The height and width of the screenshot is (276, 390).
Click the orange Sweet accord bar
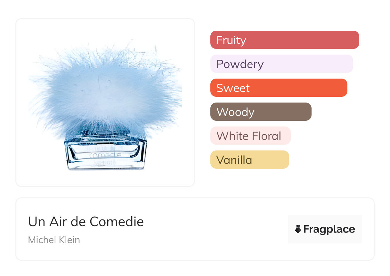(279, 88)
